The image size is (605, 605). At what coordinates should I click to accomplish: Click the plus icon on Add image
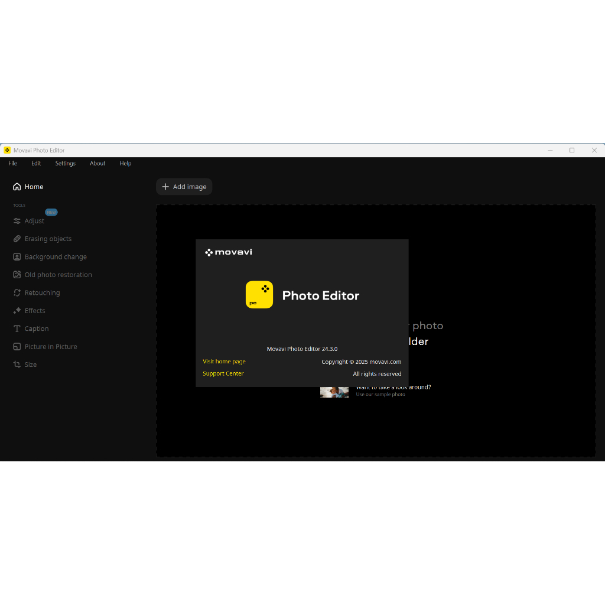(x=165, y=187)
